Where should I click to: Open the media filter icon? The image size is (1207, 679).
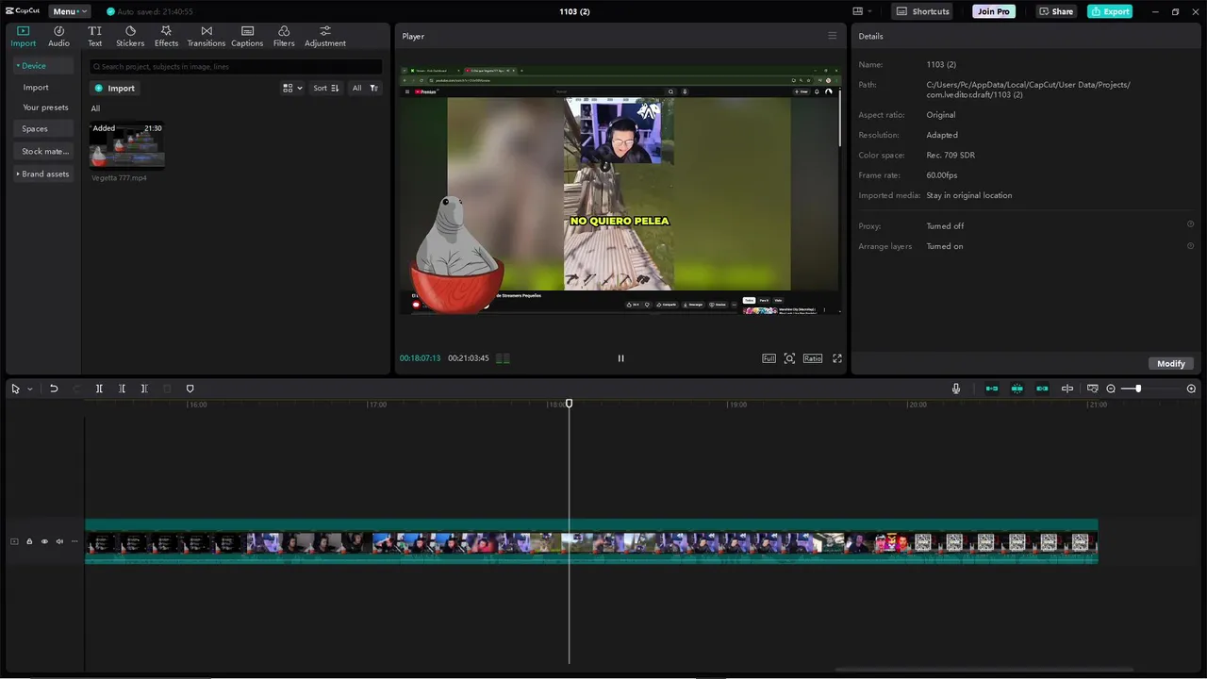(374, 88)
